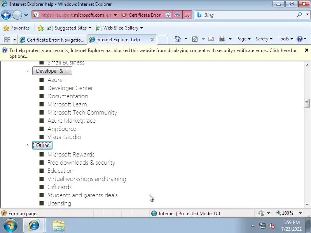Open the Developer Center link

point(70,88)
